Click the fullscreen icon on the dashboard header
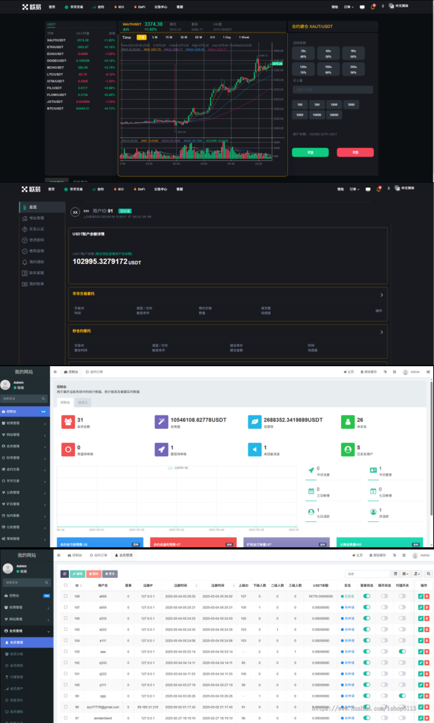This screenshot has width=434, height=723. [395, 372]
